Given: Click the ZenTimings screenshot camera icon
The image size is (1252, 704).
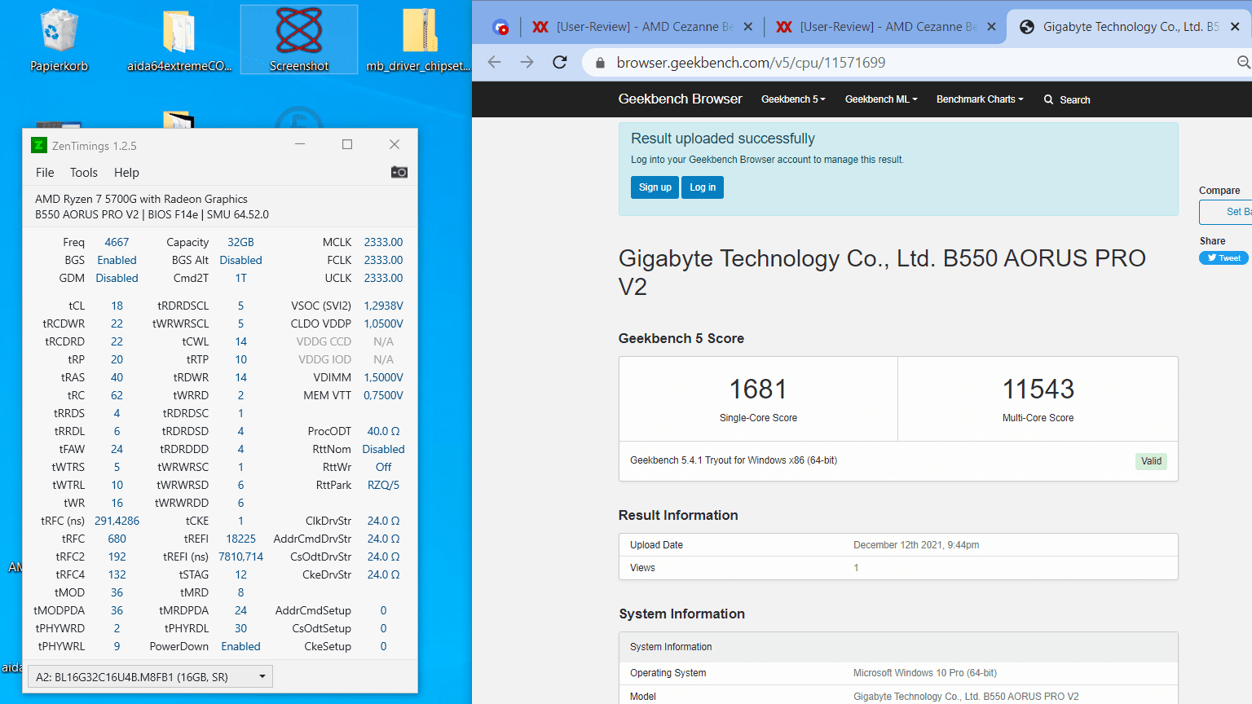Looking at the screenshot, I should (x=399, y=172).
